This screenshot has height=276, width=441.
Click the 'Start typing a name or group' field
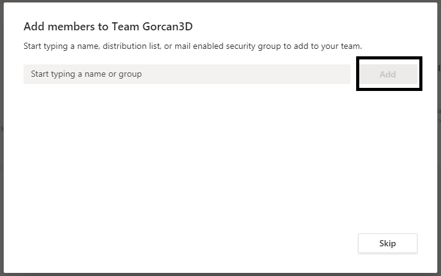coord(187,74)
